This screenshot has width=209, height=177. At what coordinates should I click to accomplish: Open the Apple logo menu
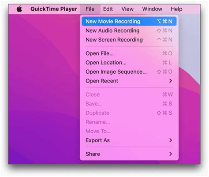(x=19, y=9)
